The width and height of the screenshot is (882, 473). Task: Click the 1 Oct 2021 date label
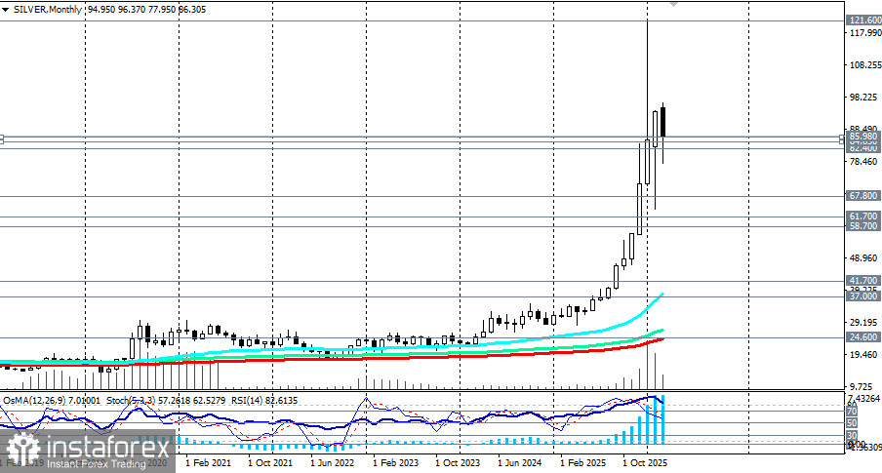click(x=270, y=463)
